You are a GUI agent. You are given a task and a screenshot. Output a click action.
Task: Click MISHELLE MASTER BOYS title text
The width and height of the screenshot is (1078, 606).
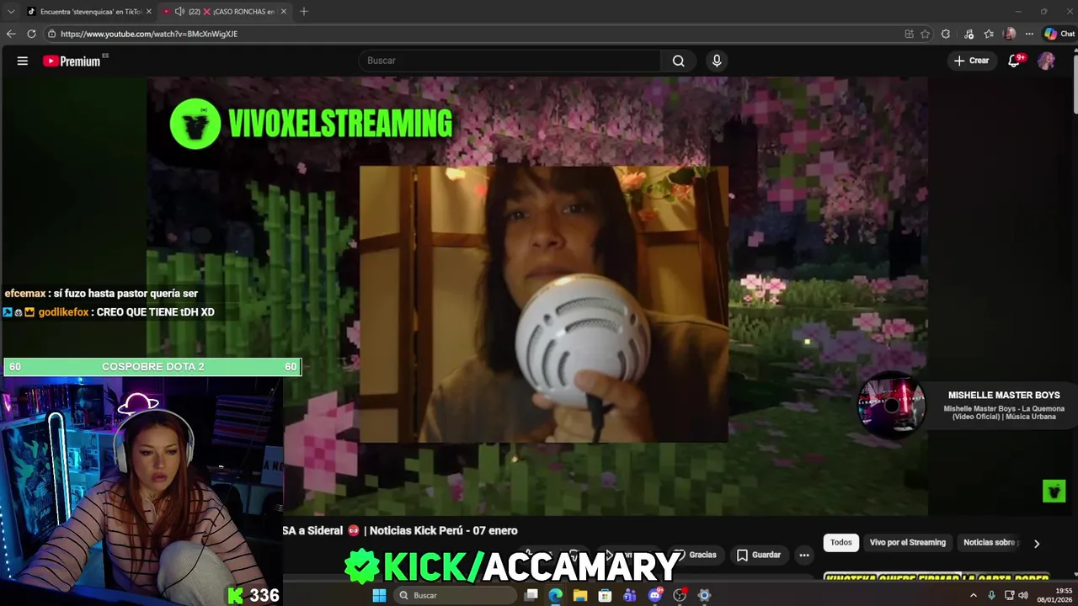click(x=1004, y=395)
